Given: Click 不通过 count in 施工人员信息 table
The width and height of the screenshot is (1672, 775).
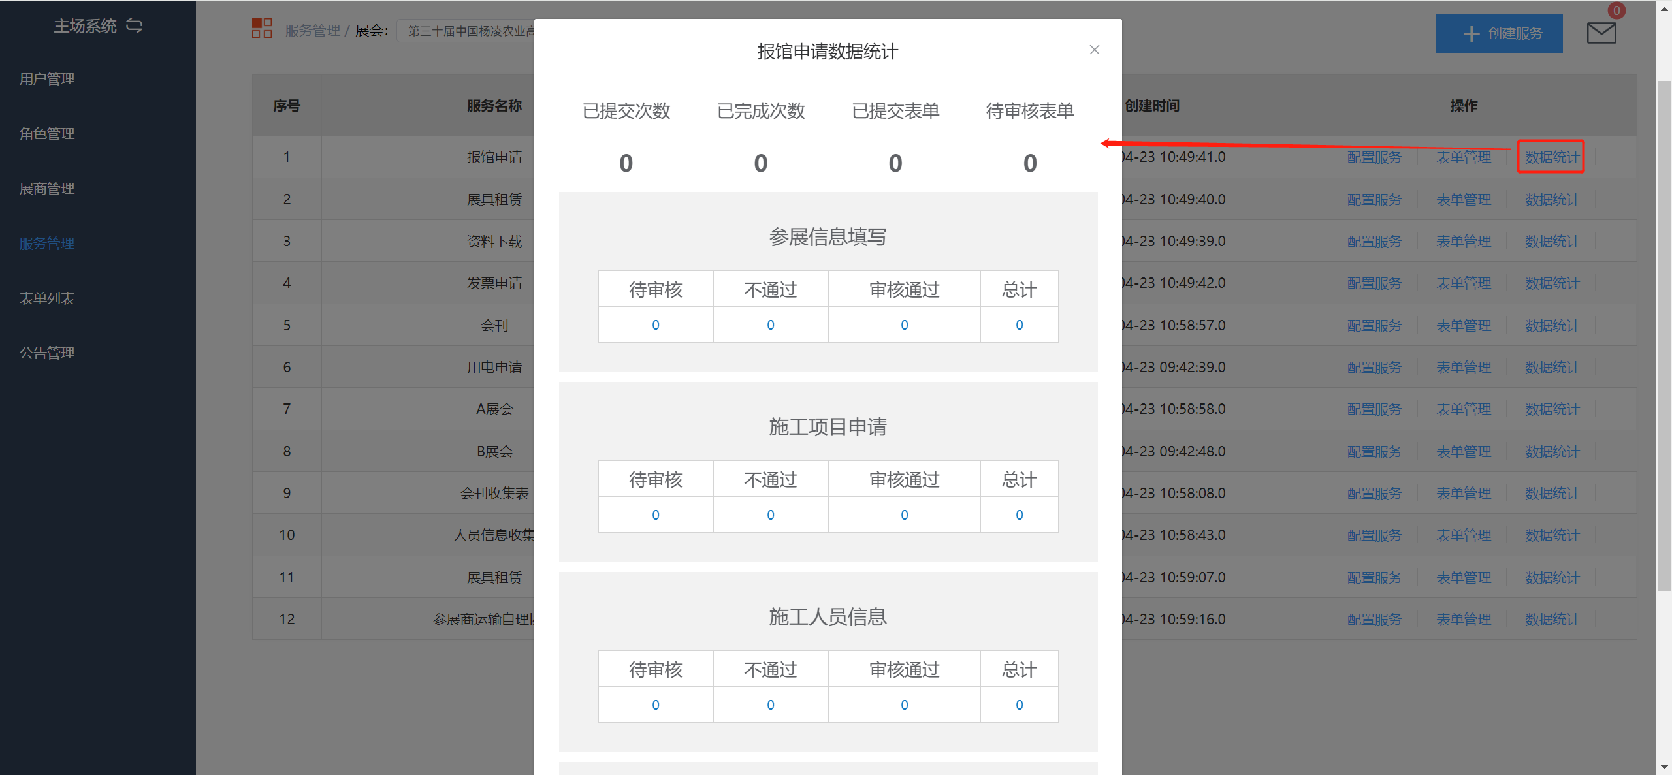Looking at the screenshot, I should point(771,704).
